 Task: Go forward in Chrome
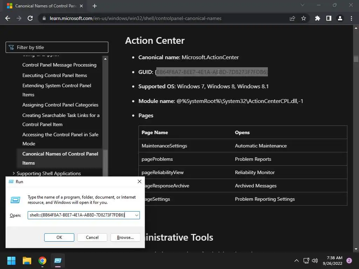tap(19, 18)
